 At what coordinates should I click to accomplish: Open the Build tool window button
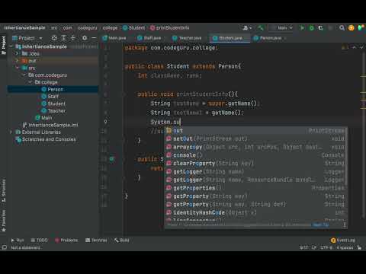click(x=121, y=240)
